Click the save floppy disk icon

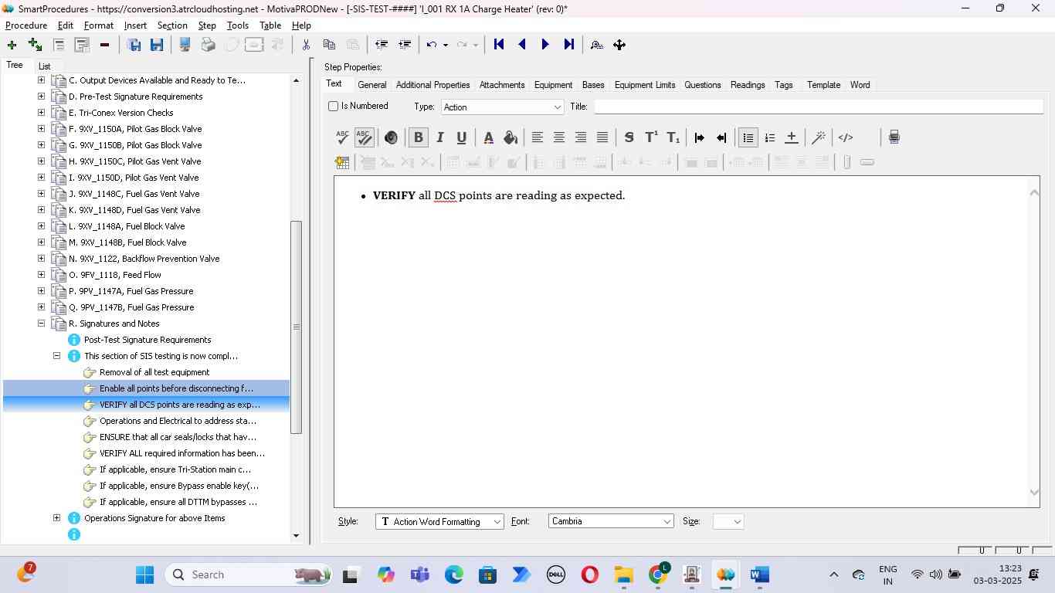tap(157, 45)
